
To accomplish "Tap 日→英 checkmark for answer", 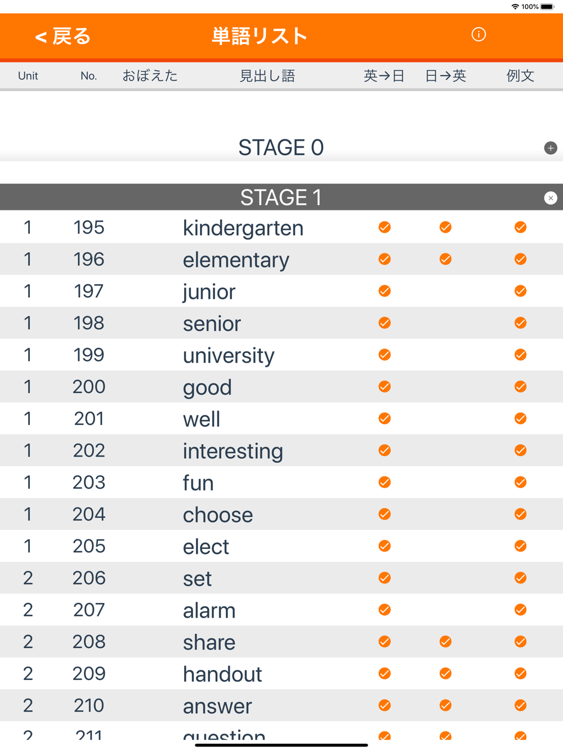I will click(x=445, y=705).
